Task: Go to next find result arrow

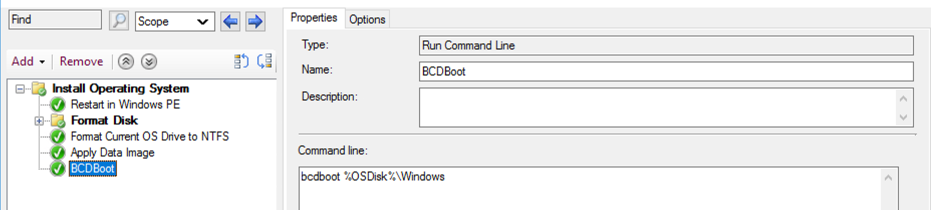Action: click(x=255, y=21)
